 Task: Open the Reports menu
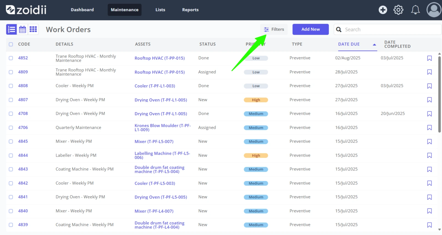pos(190,10)
